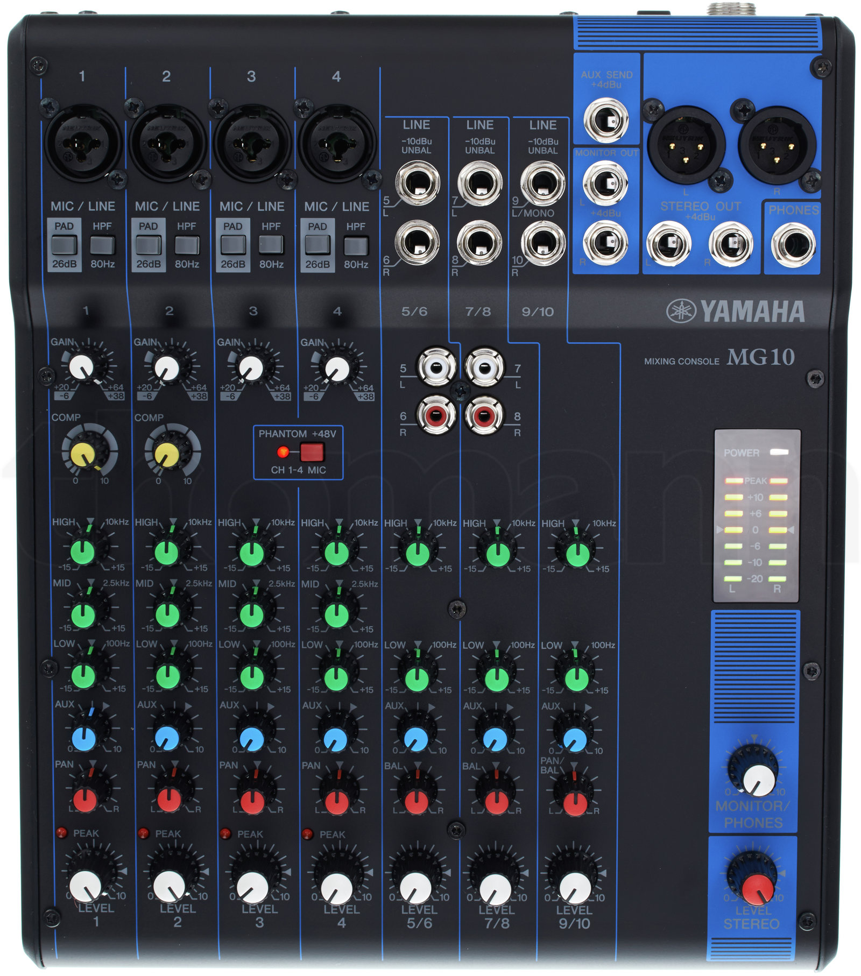
Task: Click the MONITOR OUT R jack
Action: pyautogui.click(x=606, y=243)
